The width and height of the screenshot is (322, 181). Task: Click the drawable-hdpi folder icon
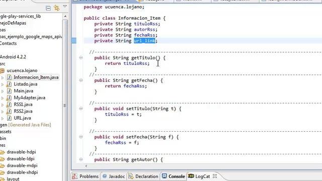[2, 152]
